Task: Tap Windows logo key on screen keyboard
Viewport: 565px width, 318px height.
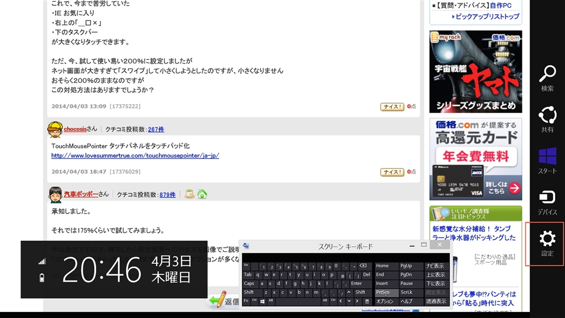Action: pos(262,301)
